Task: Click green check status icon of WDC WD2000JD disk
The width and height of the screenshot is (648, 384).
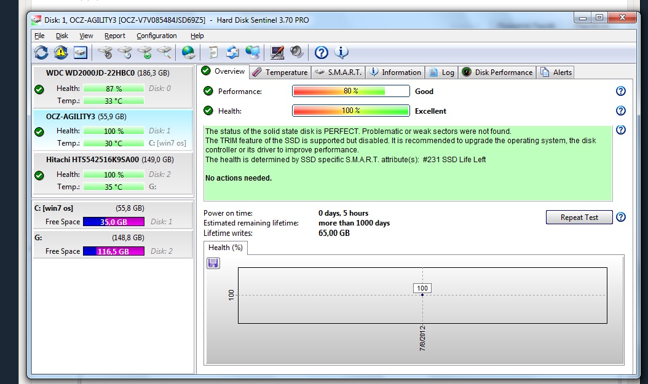Action: 39,89
